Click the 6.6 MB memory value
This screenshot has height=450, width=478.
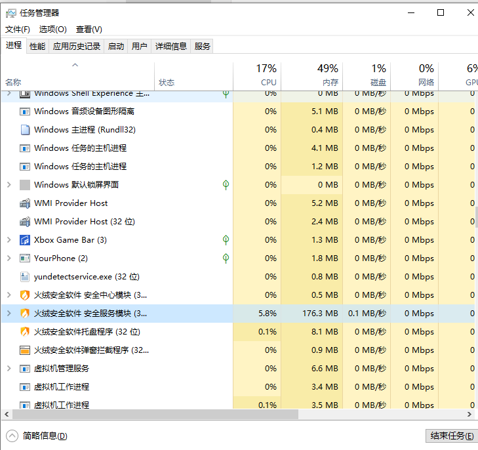tap(325, 368)
